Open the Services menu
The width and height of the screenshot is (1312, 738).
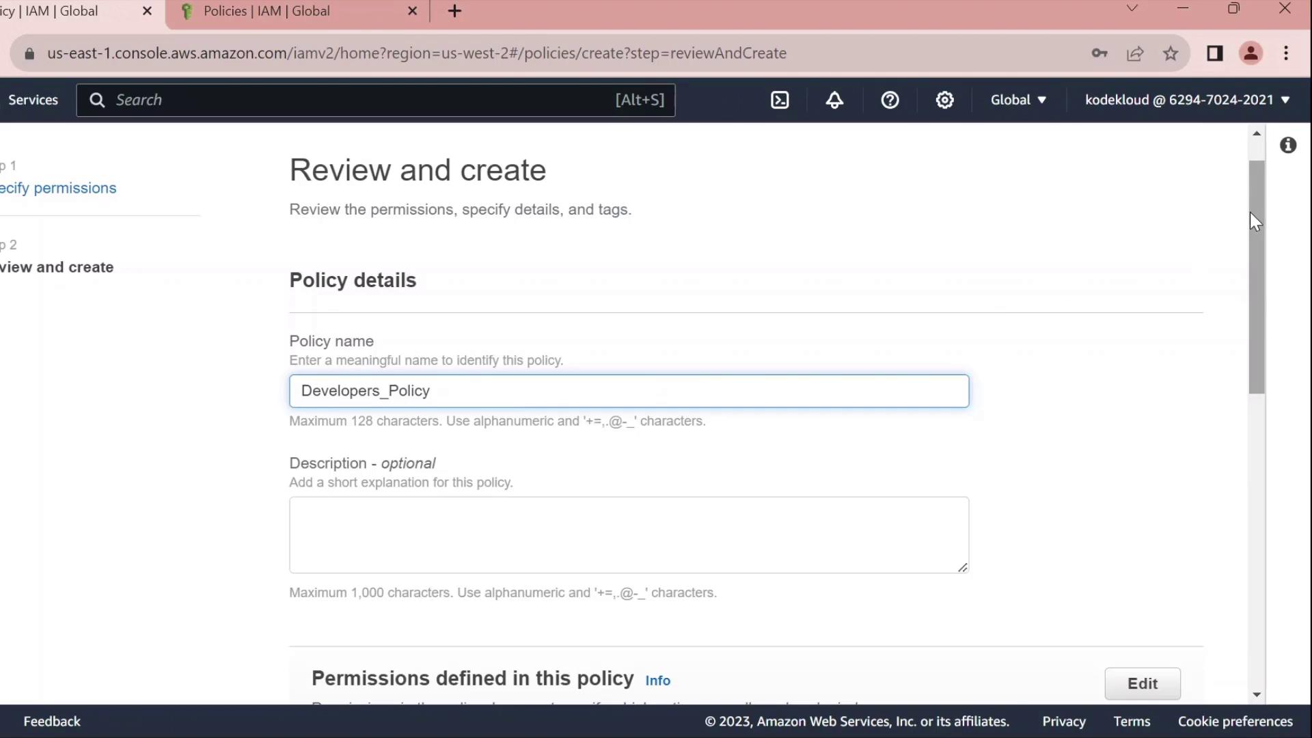(33, 100)
